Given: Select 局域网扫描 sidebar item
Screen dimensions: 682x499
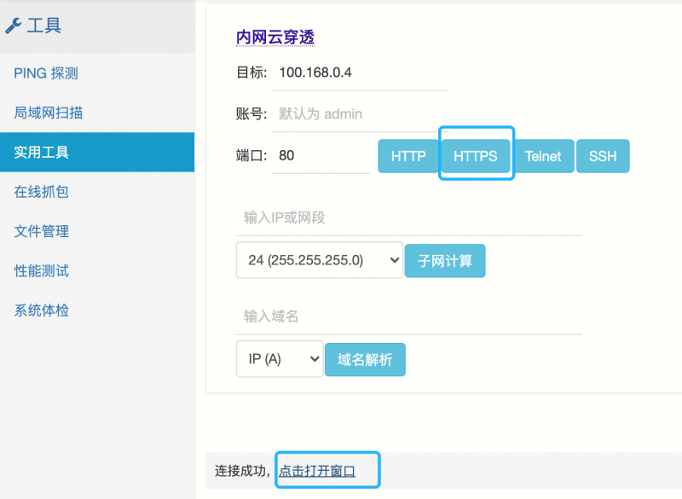Looking at the screenshot, I should [49, 113].
